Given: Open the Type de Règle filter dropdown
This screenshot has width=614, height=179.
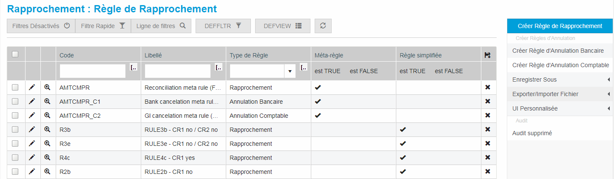Looking at the screenshot, I should coord(290,71).
